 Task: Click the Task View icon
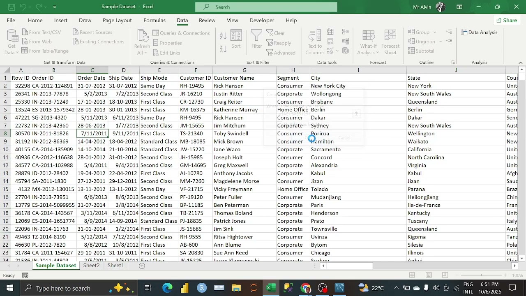(x=148, y=288)
